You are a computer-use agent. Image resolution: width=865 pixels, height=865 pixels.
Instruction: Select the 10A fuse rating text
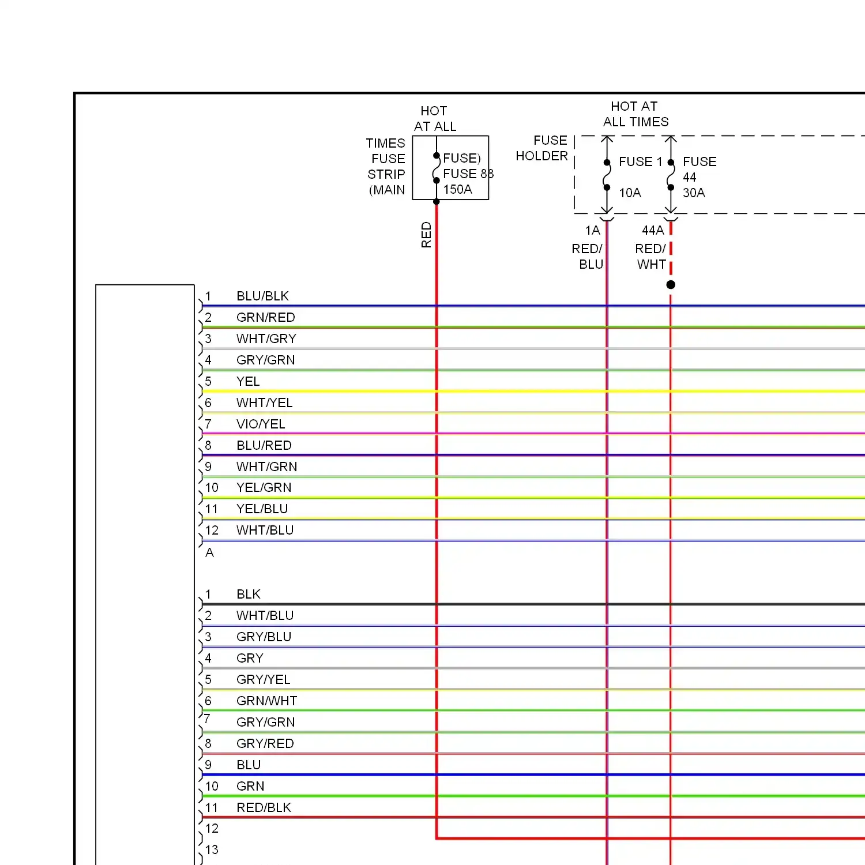[x=630, y=193]
